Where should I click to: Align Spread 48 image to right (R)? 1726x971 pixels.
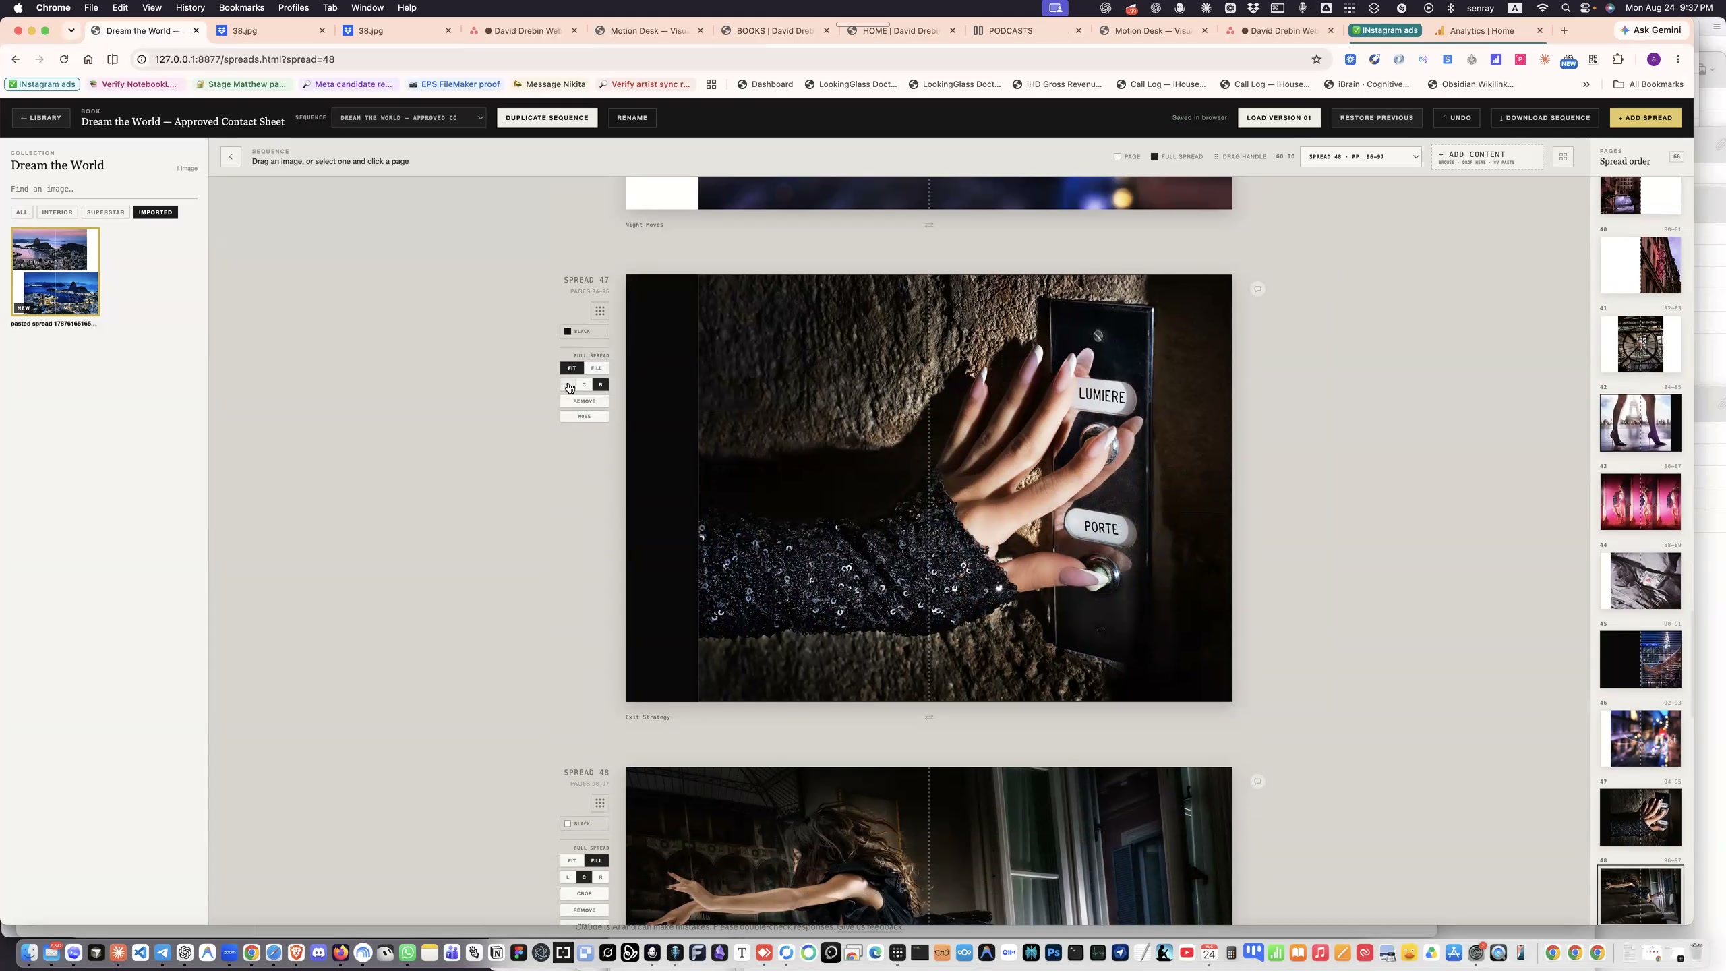click(x=600, y=877)
